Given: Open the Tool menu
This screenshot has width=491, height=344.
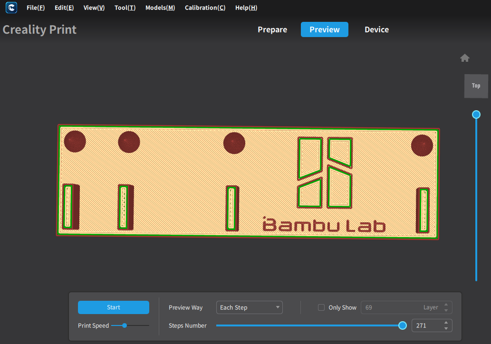Looking at the screenshot, I should click(x=125, y=8).
